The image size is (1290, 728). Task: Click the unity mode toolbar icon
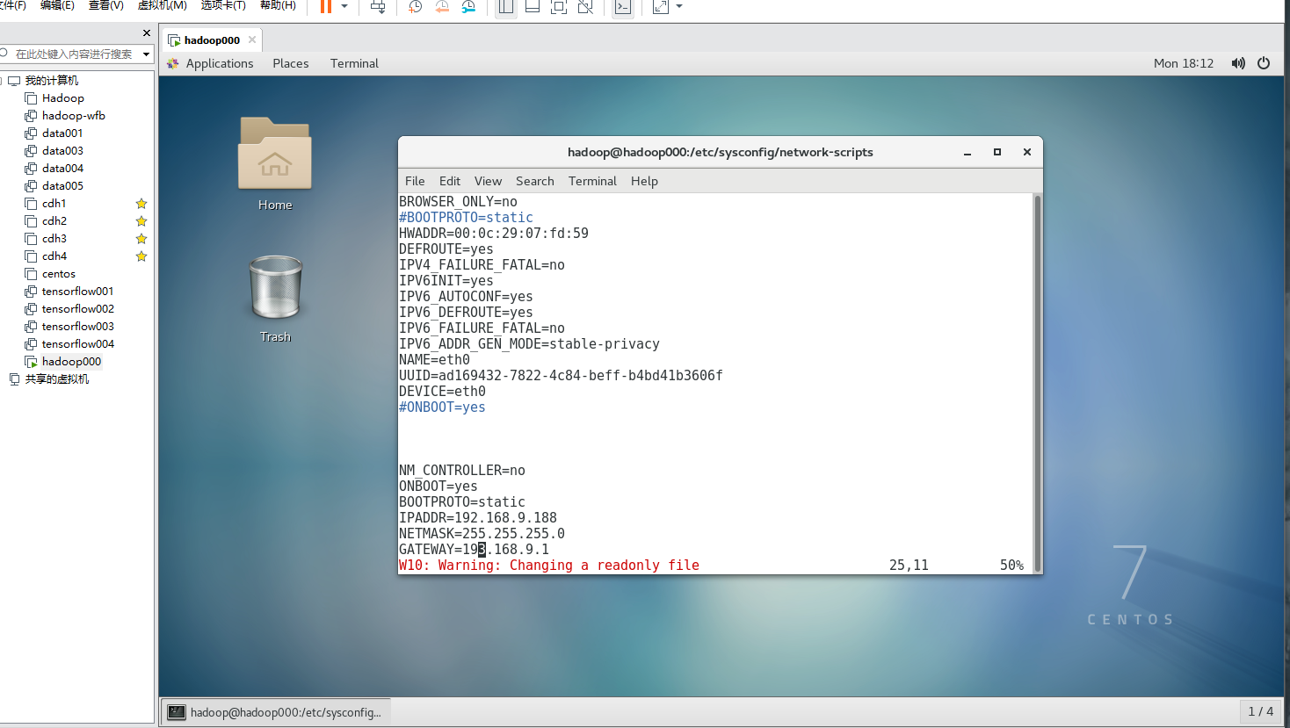tap(585, 7)
